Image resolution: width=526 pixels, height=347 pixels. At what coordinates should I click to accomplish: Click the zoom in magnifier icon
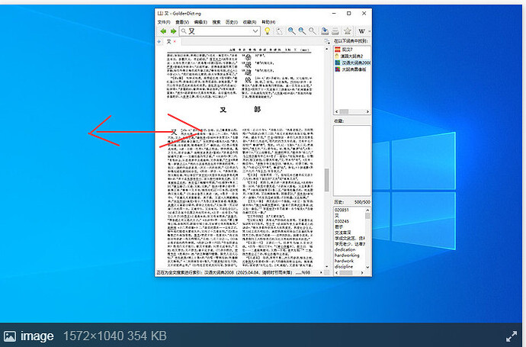(x=291, y=31)
